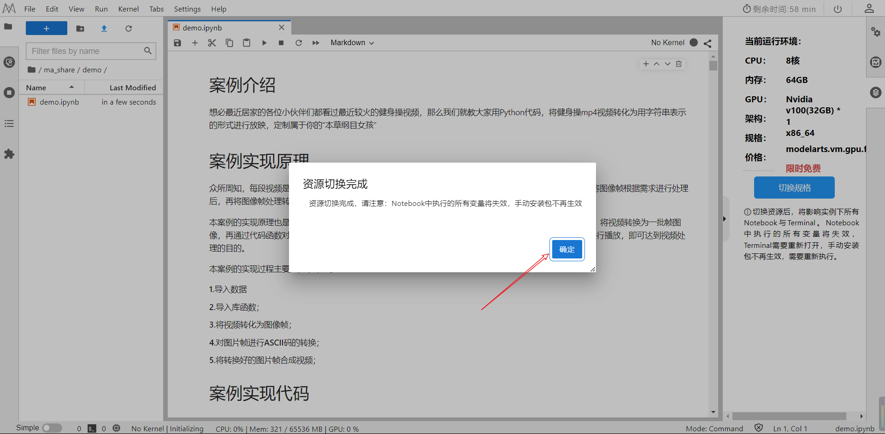Copy the selected cell

click(230, 43)
